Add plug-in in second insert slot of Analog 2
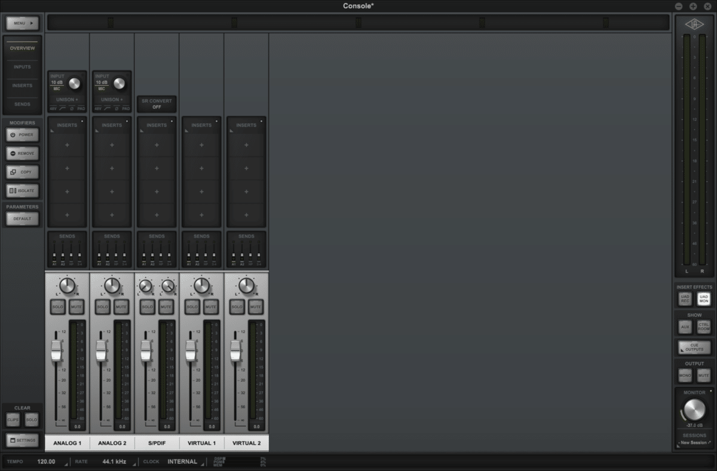The width and height of the screenshot is (717, 471). [112, 168]
